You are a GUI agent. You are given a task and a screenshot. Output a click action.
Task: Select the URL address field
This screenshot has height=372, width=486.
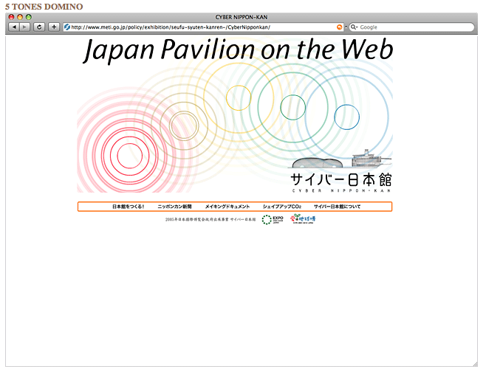[203, 27]
